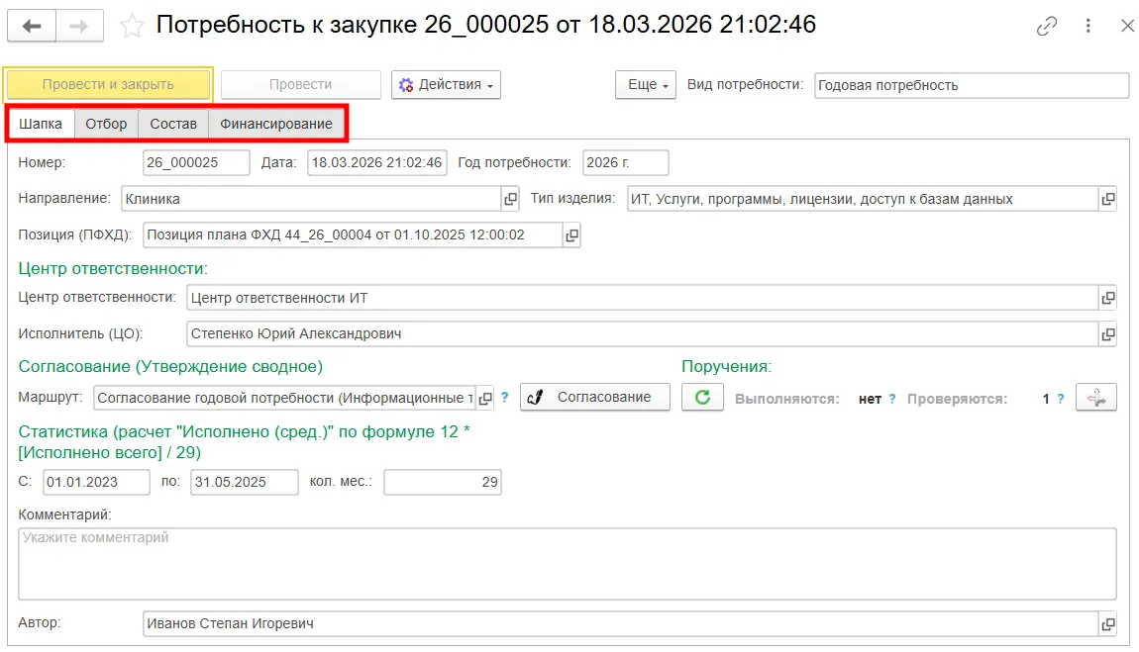Image resolution: width=1139 pixels, height=652 pixels.
Task: Show help question mark next to Маршрут
Action: [505, 398]
